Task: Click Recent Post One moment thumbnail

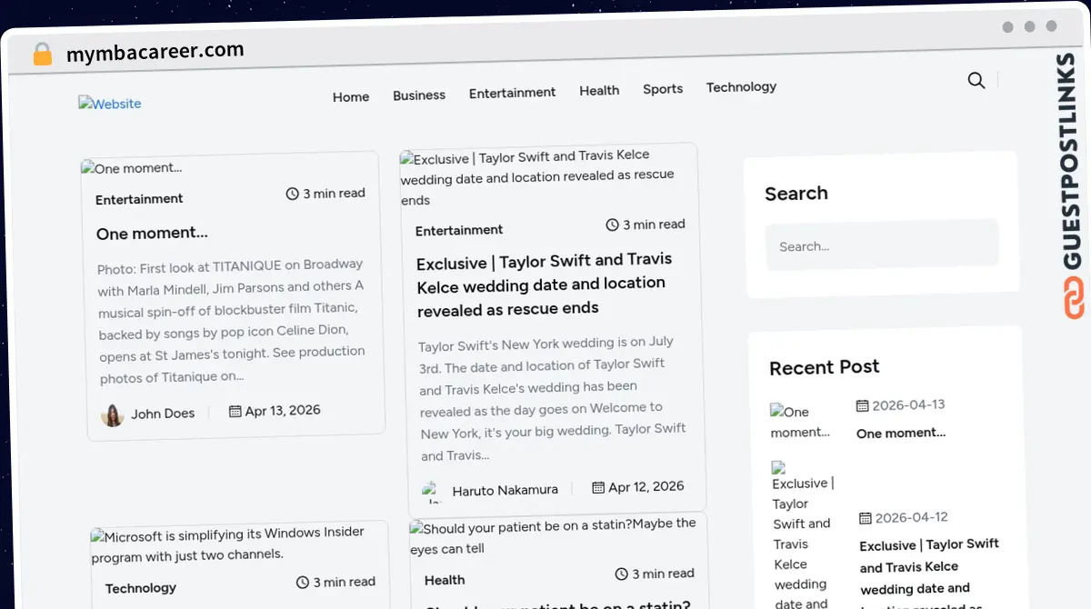Action: click(x=801, y=423)
